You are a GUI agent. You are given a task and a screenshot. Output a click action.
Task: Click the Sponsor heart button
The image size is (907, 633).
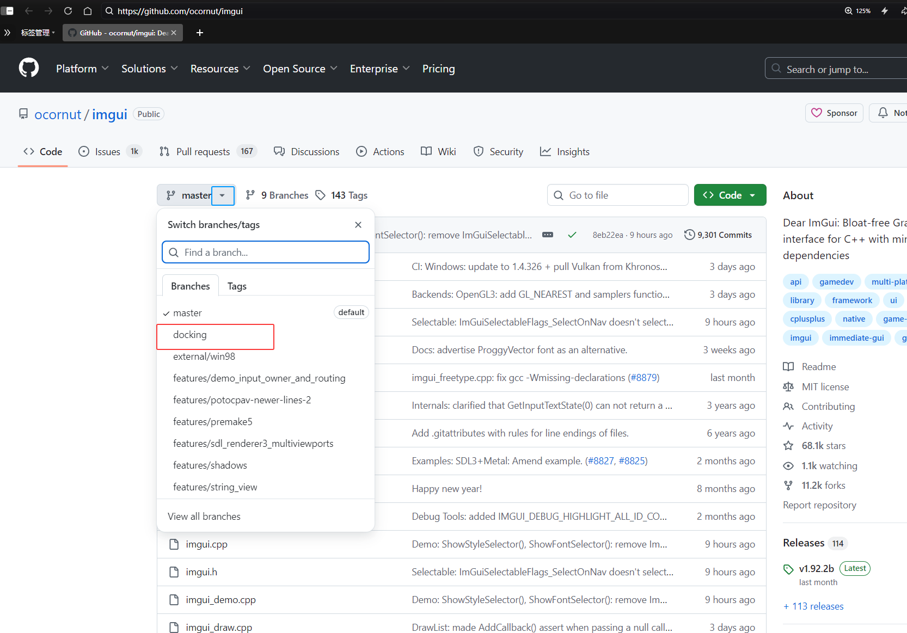[x=834, y=113]
